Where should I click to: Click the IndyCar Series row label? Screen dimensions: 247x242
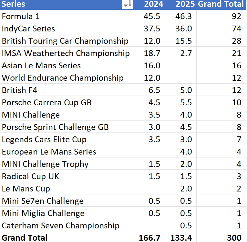click(x=28, y=29)
